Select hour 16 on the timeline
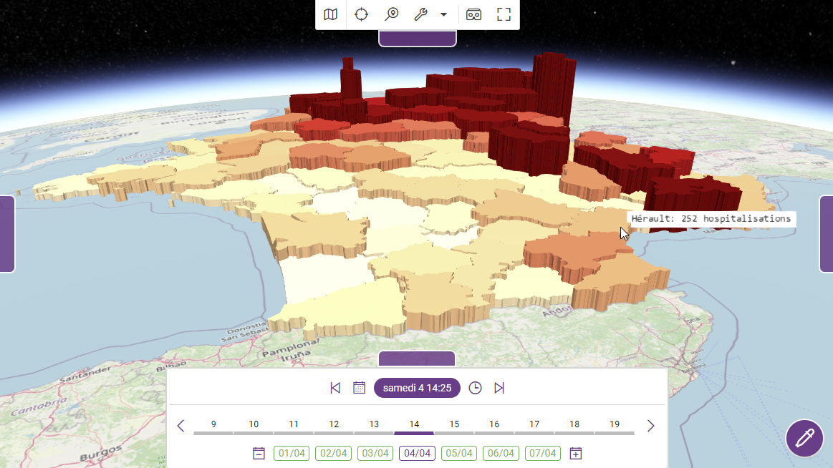Screen dimensions: 833x468 493,424
